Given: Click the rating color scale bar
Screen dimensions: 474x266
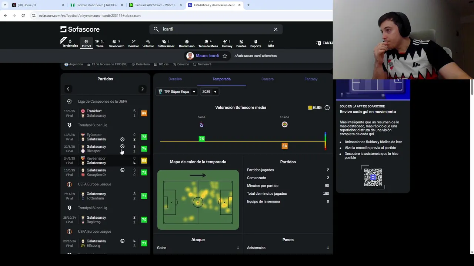Looking at the screenshot, I should [x=326, y=141].
